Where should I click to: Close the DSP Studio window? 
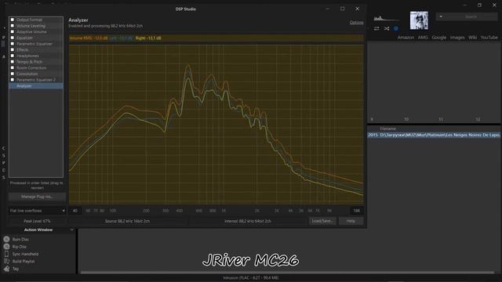(358, 9)
